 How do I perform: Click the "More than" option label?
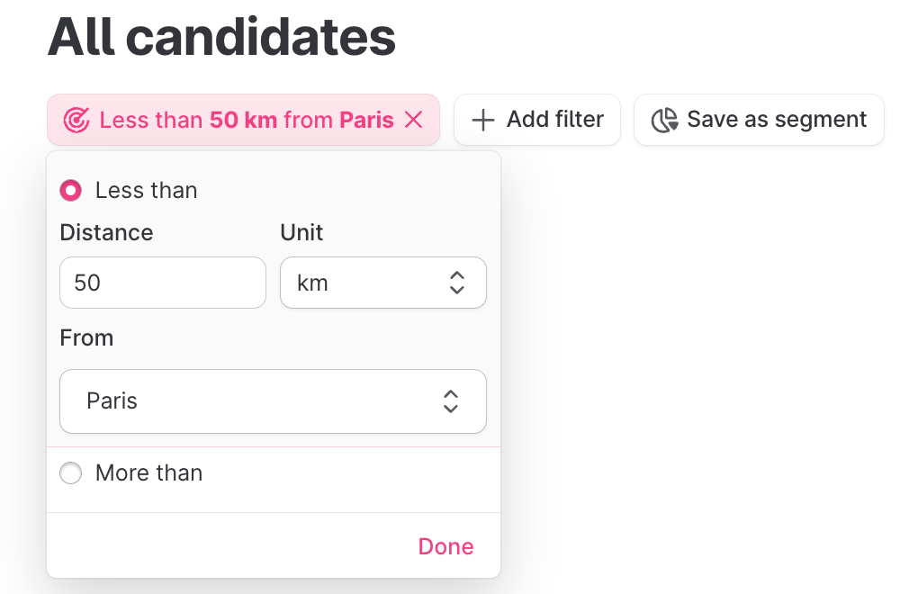tap(148, 473)
